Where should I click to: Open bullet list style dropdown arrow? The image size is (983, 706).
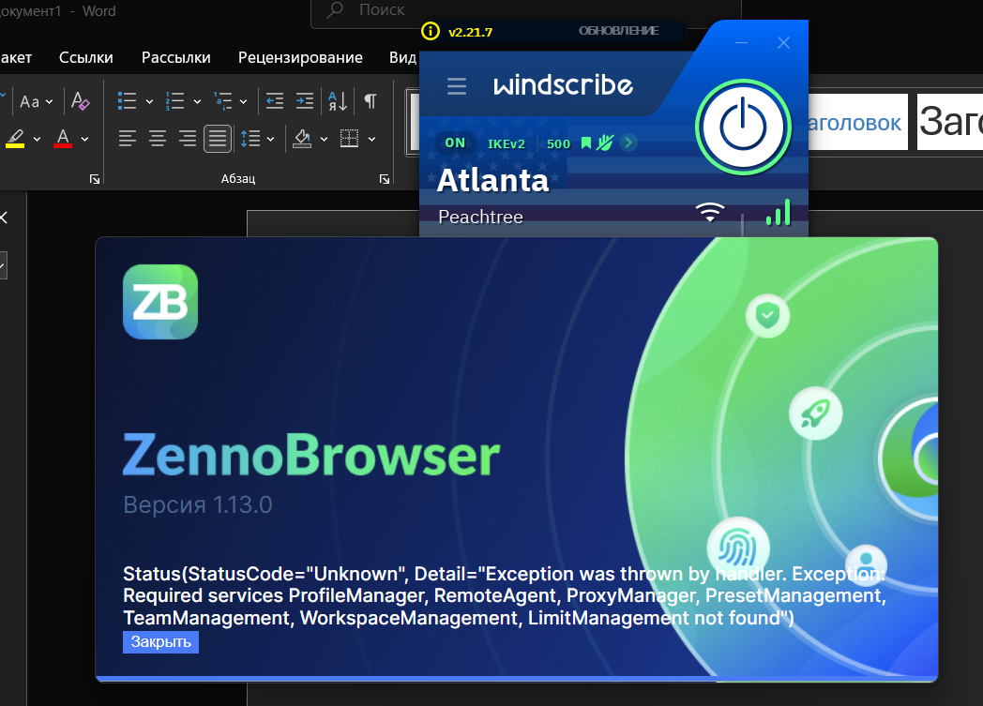pyautogui.click(x=149, y=101)
